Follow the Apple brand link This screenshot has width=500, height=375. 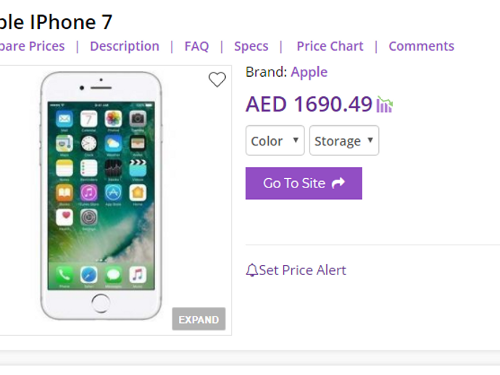[x=309, y=72]
